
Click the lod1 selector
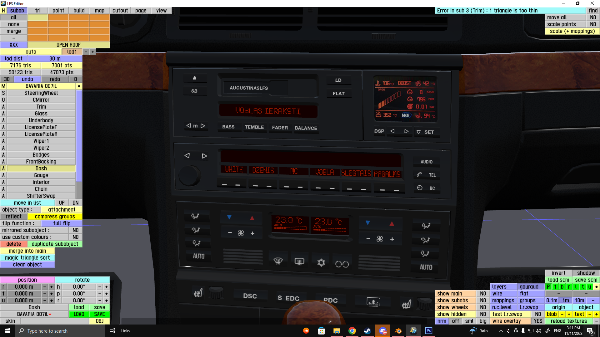(x=72, y=52)
